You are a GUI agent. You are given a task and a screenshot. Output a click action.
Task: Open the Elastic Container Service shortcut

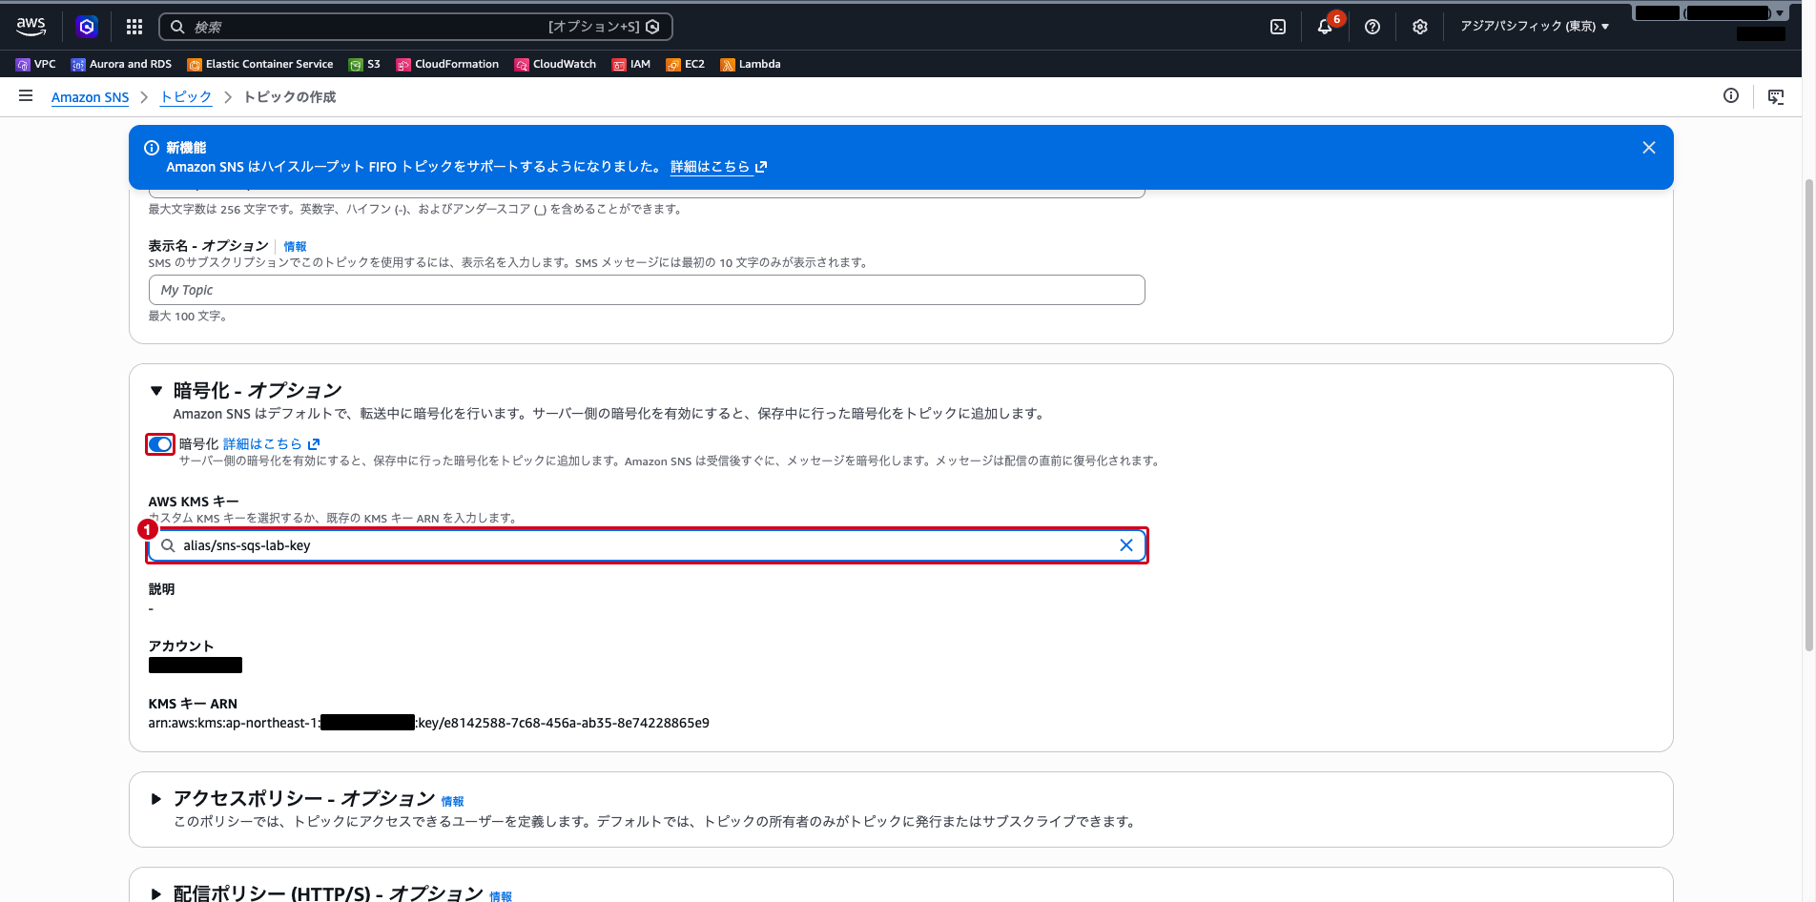tap(260, 64)
